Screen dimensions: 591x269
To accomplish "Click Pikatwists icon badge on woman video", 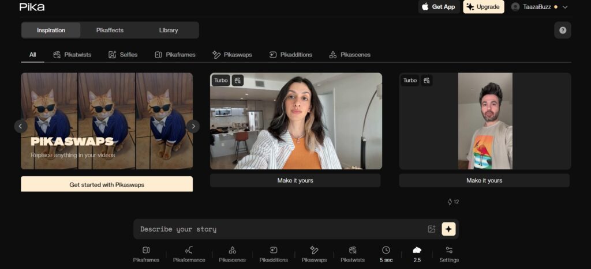I will [x=237, y=80].
